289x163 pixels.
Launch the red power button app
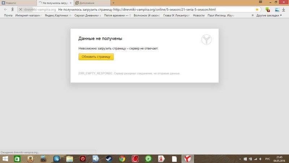[83, 159]
